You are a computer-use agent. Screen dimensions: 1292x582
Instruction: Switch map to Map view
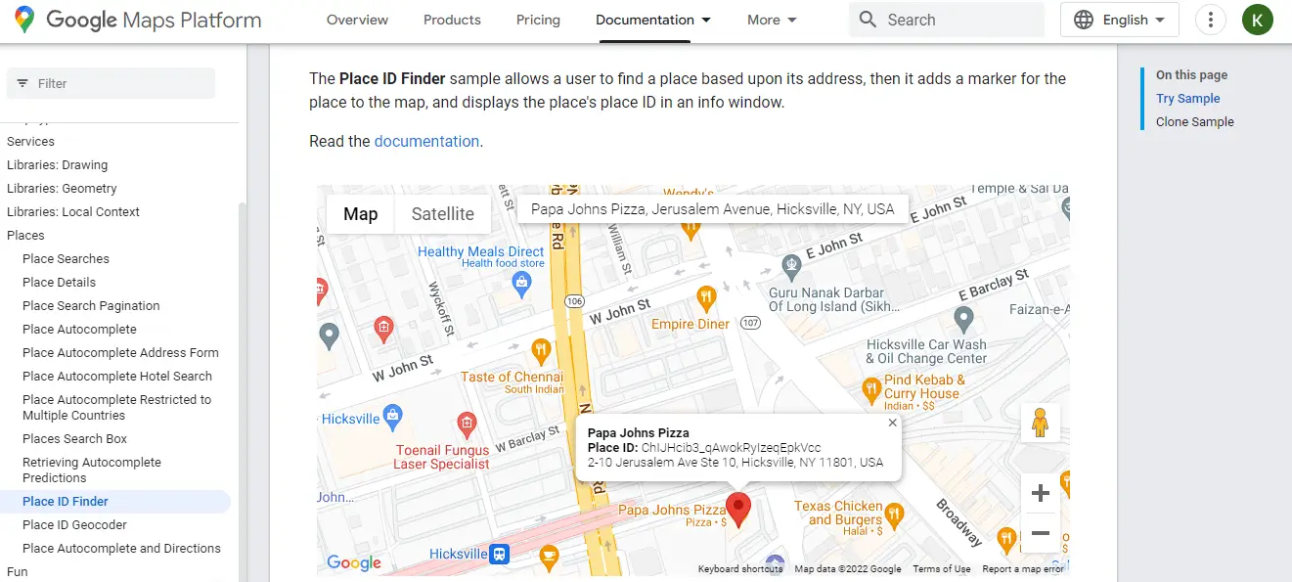pos(360,214)
